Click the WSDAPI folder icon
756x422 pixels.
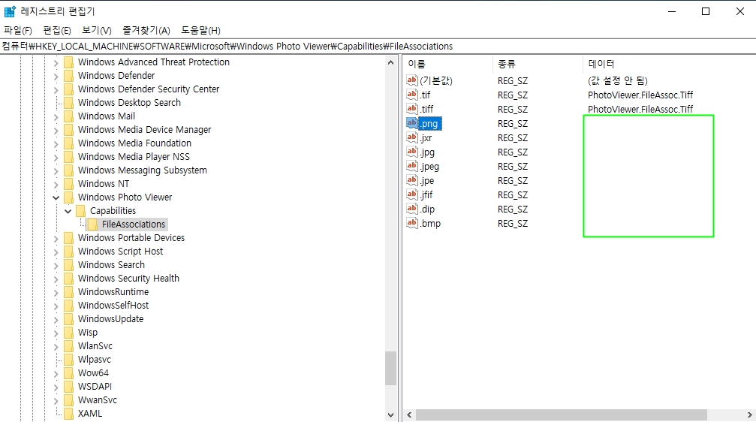(68, 386)
